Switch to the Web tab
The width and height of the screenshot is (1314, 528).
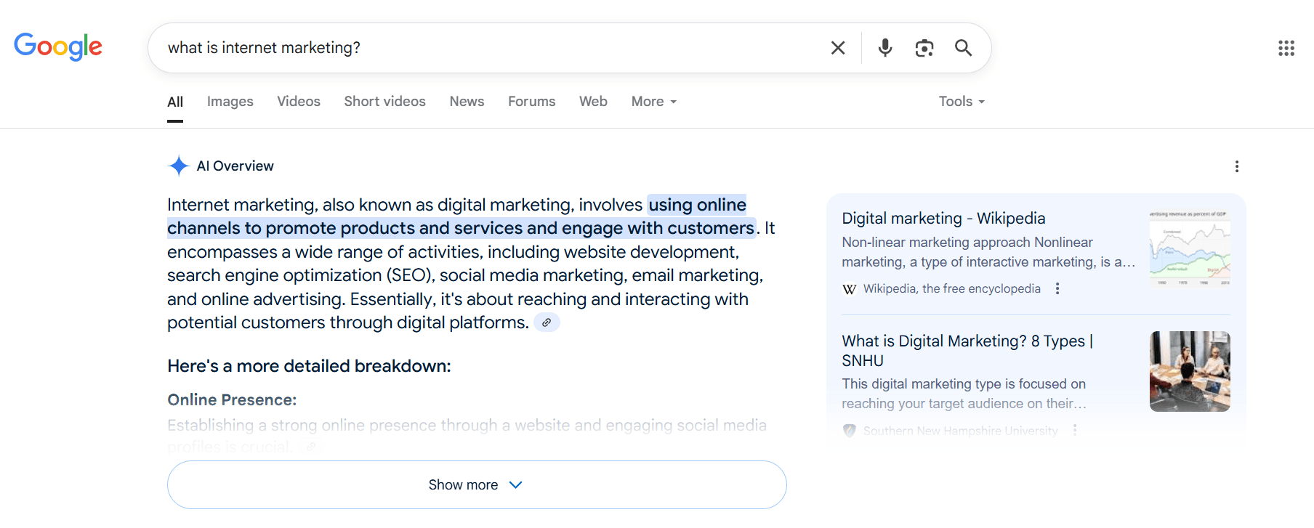(x=593, y=102)
